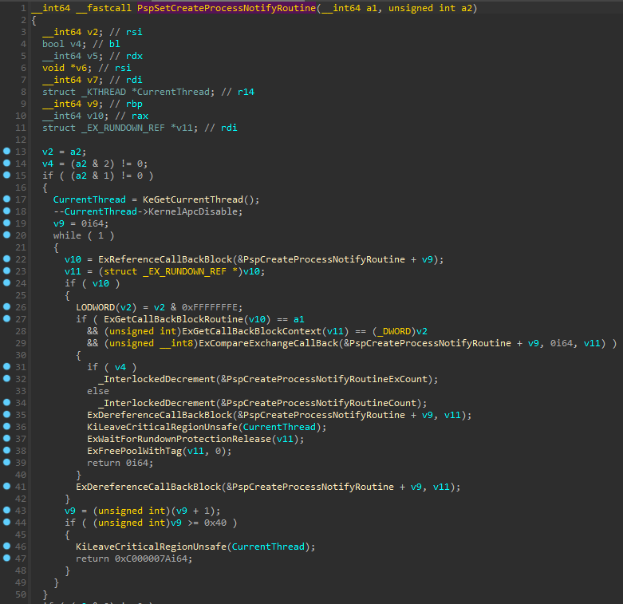Image resolution: width=623 pixels, height=604 pixels.
Task: Click line number 12 in the gutter
Action: (x=21, y=140)
